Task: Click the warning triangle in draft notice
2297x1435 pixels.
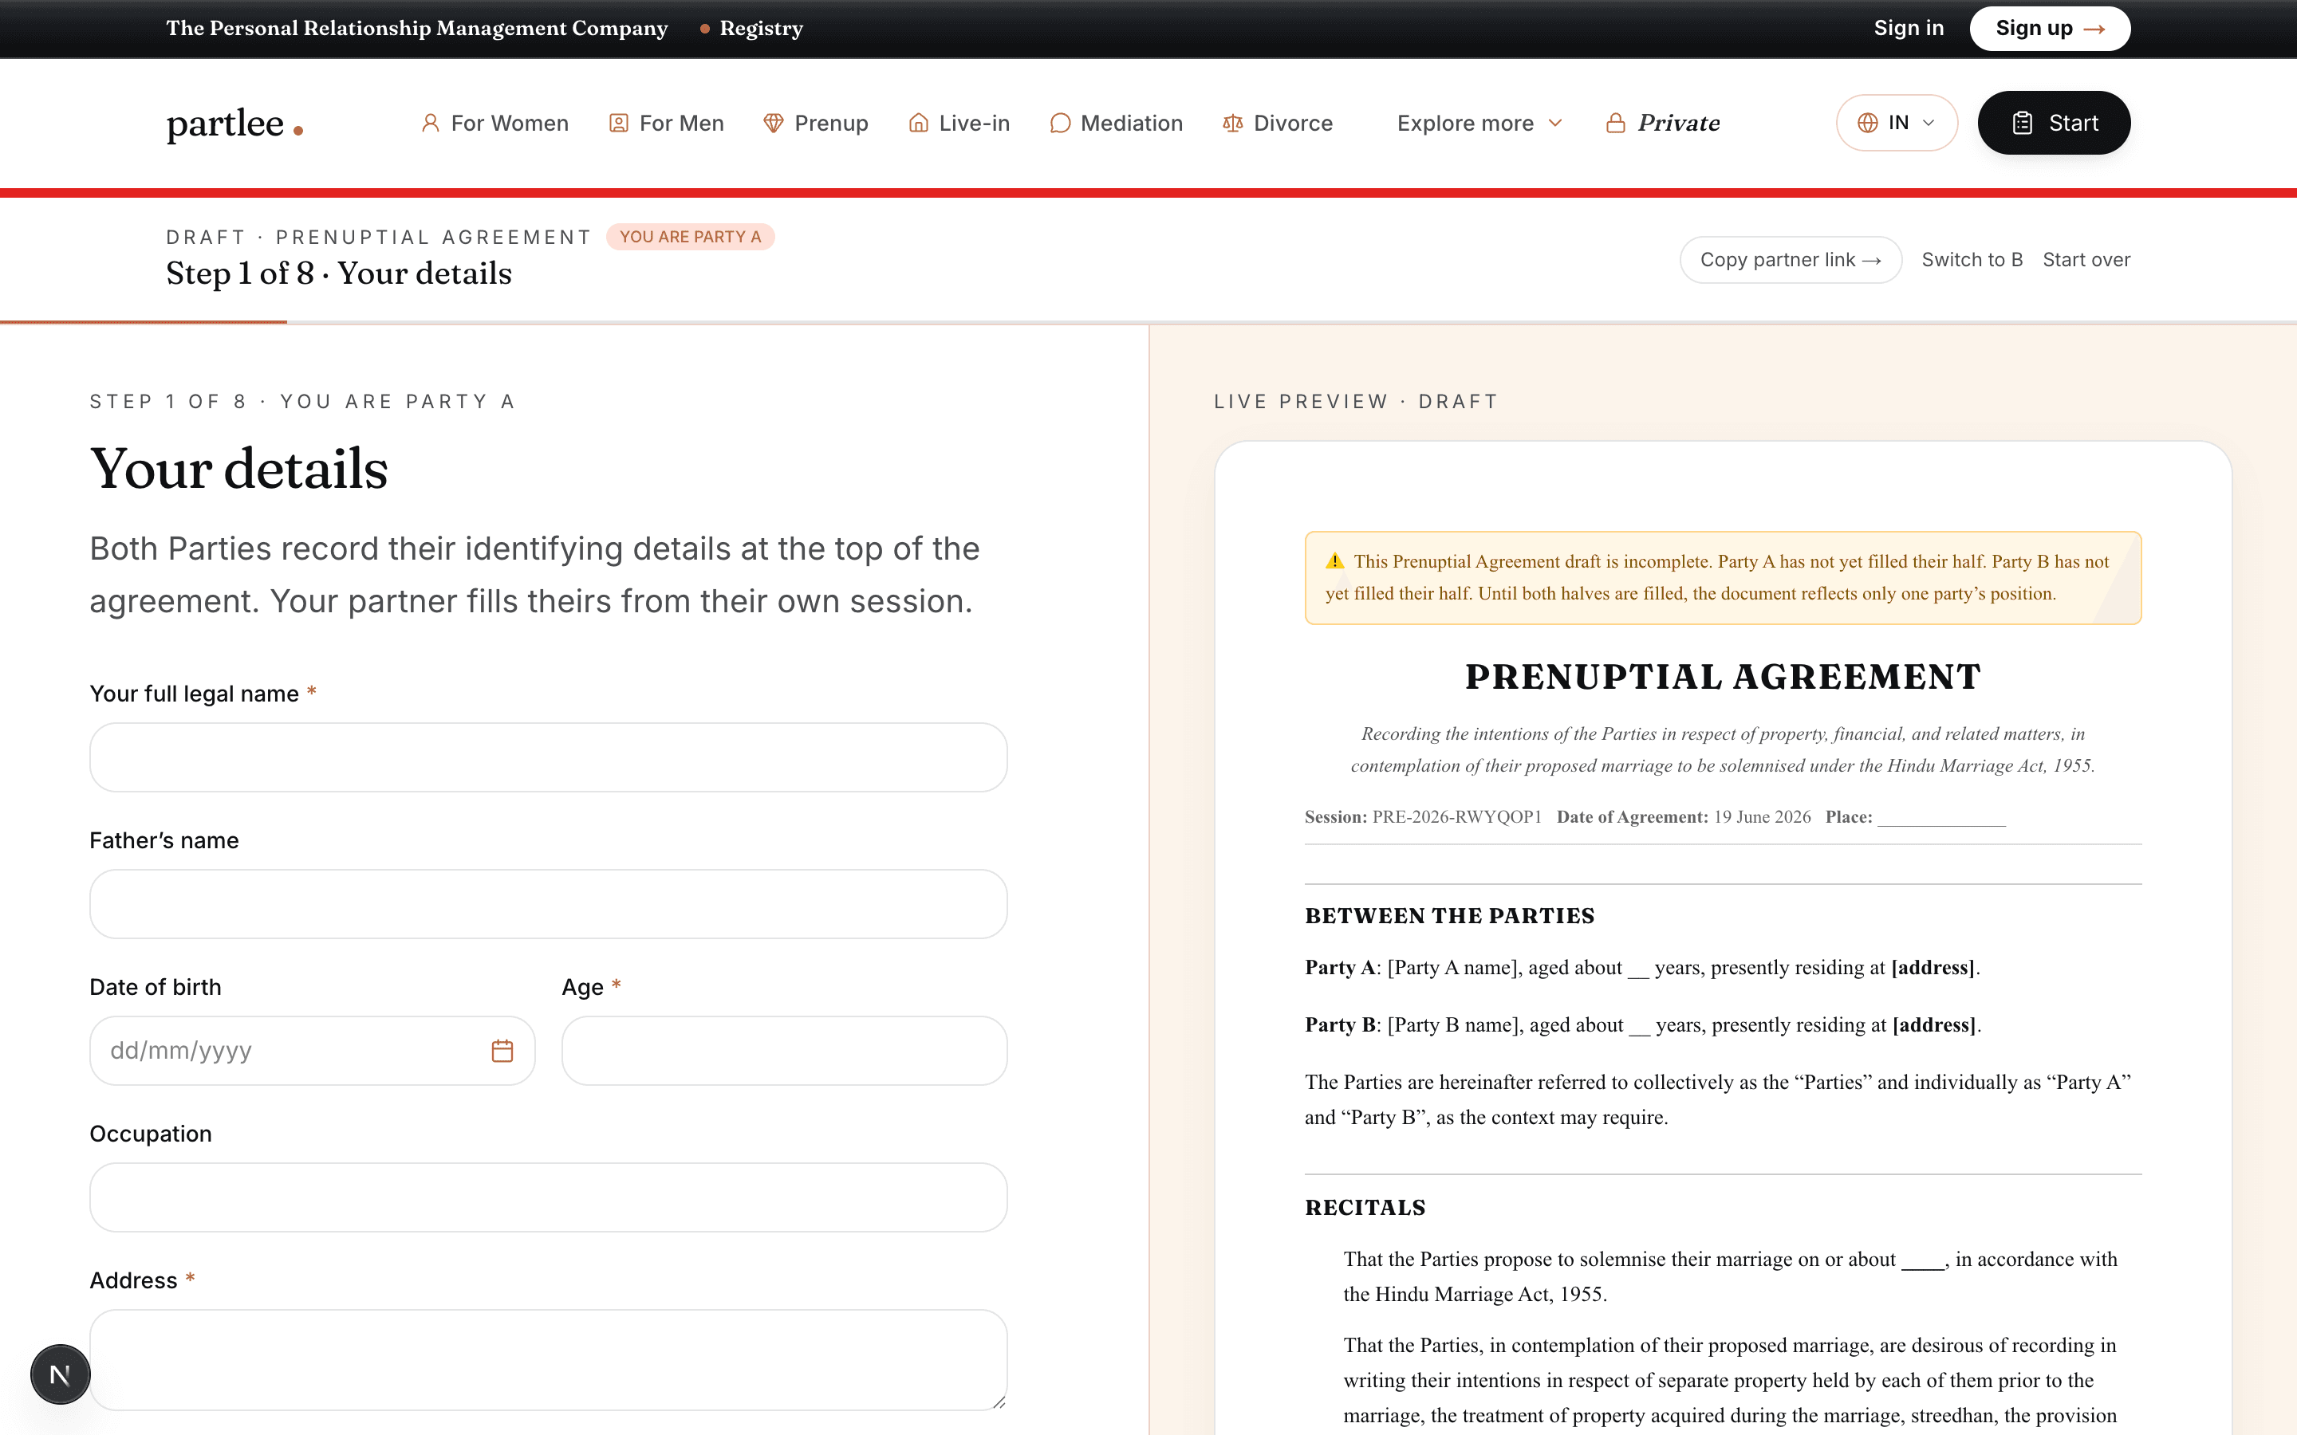Action: click(1334, 561)
